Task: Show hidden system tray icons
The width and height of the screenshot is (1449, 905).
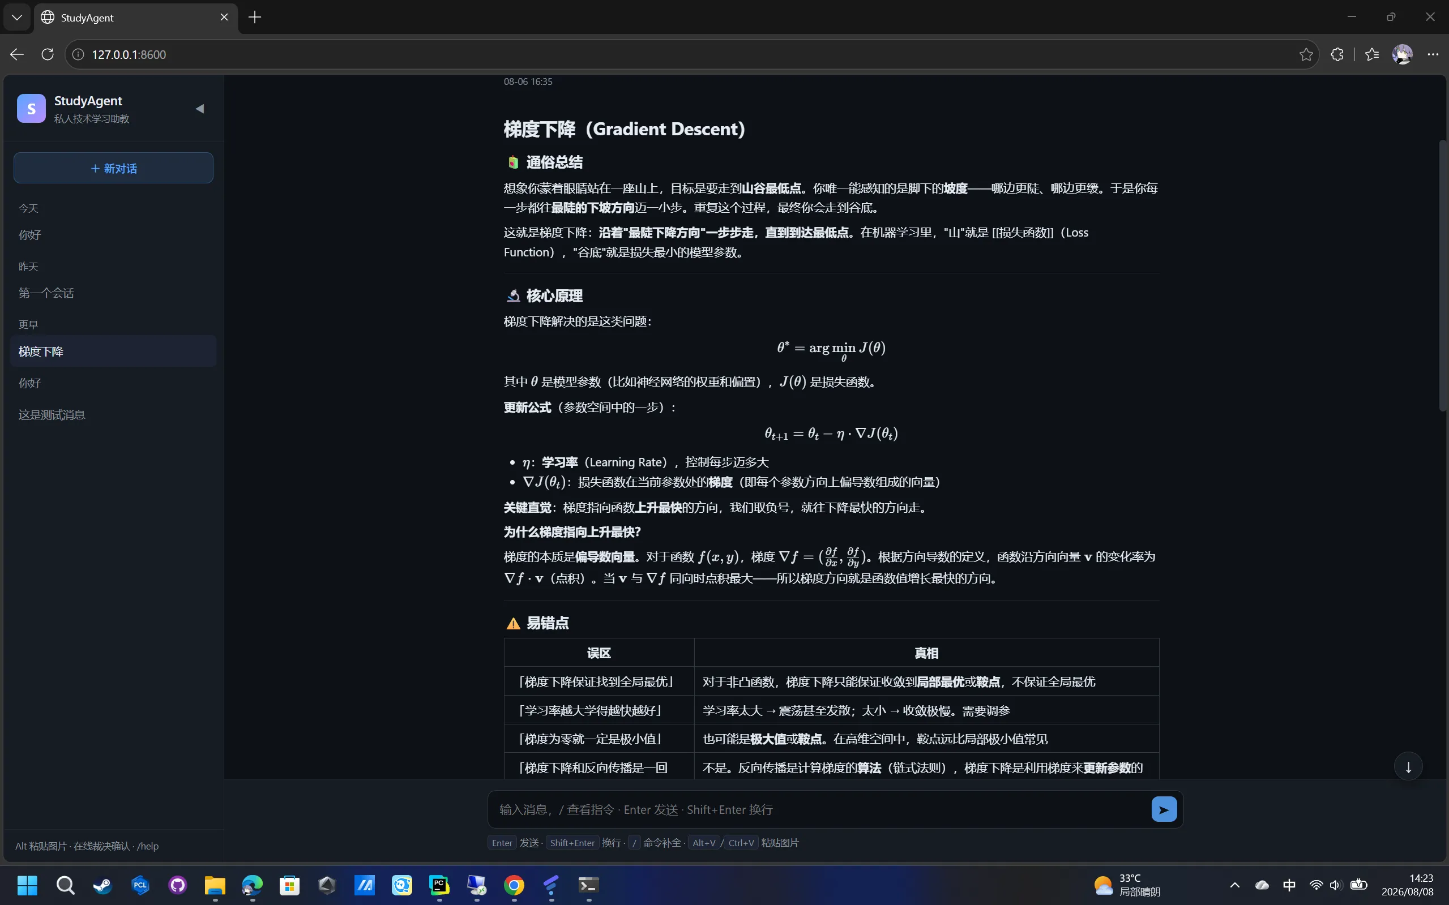Action: point(1234,885)
